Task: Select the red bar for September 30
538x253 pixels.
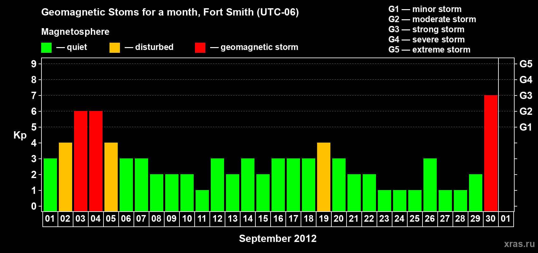Action: [x=491, y=153]
